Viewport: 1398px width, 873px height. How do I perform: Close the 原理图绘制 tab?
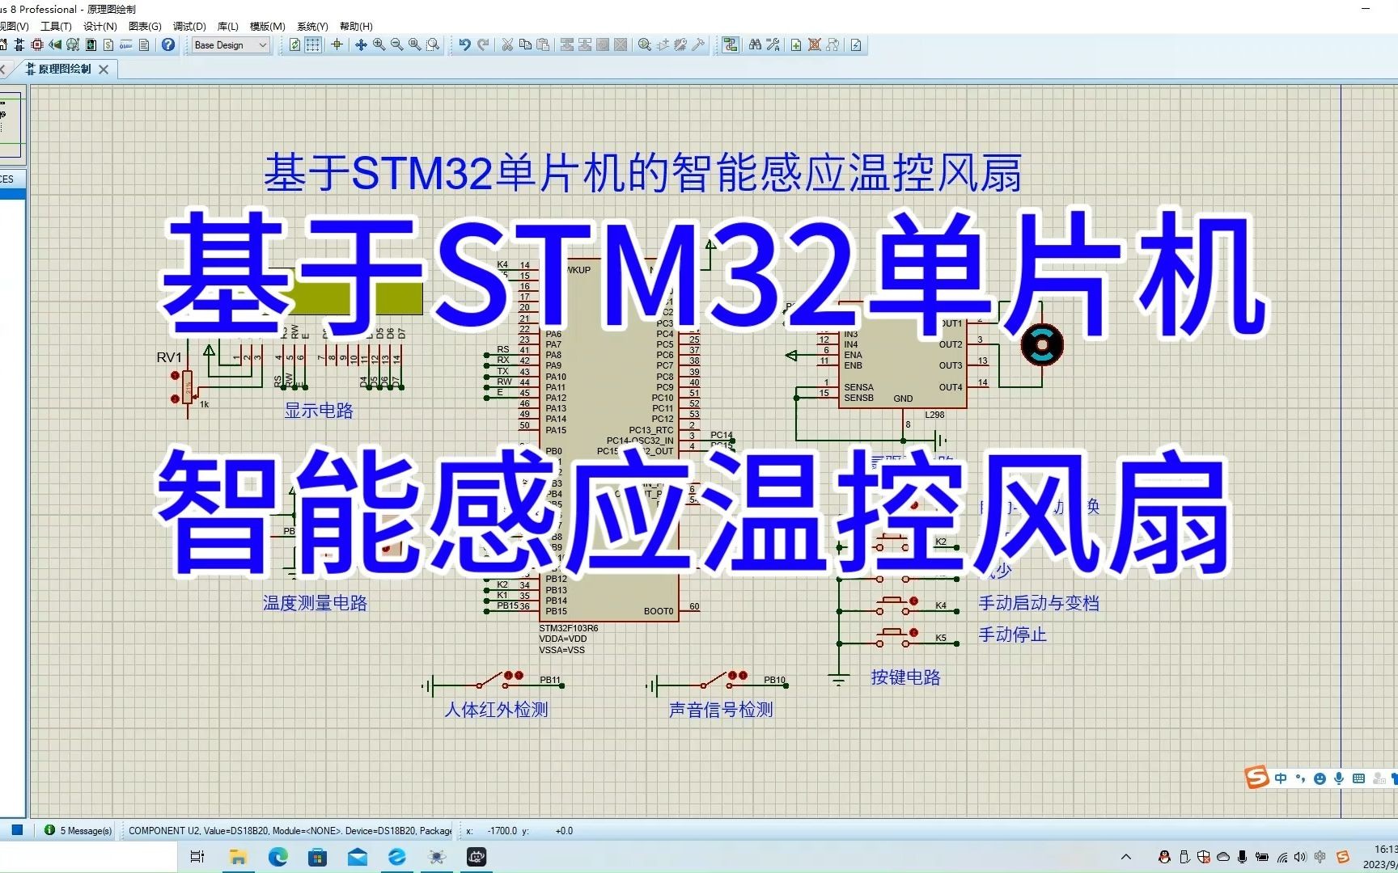104,70
